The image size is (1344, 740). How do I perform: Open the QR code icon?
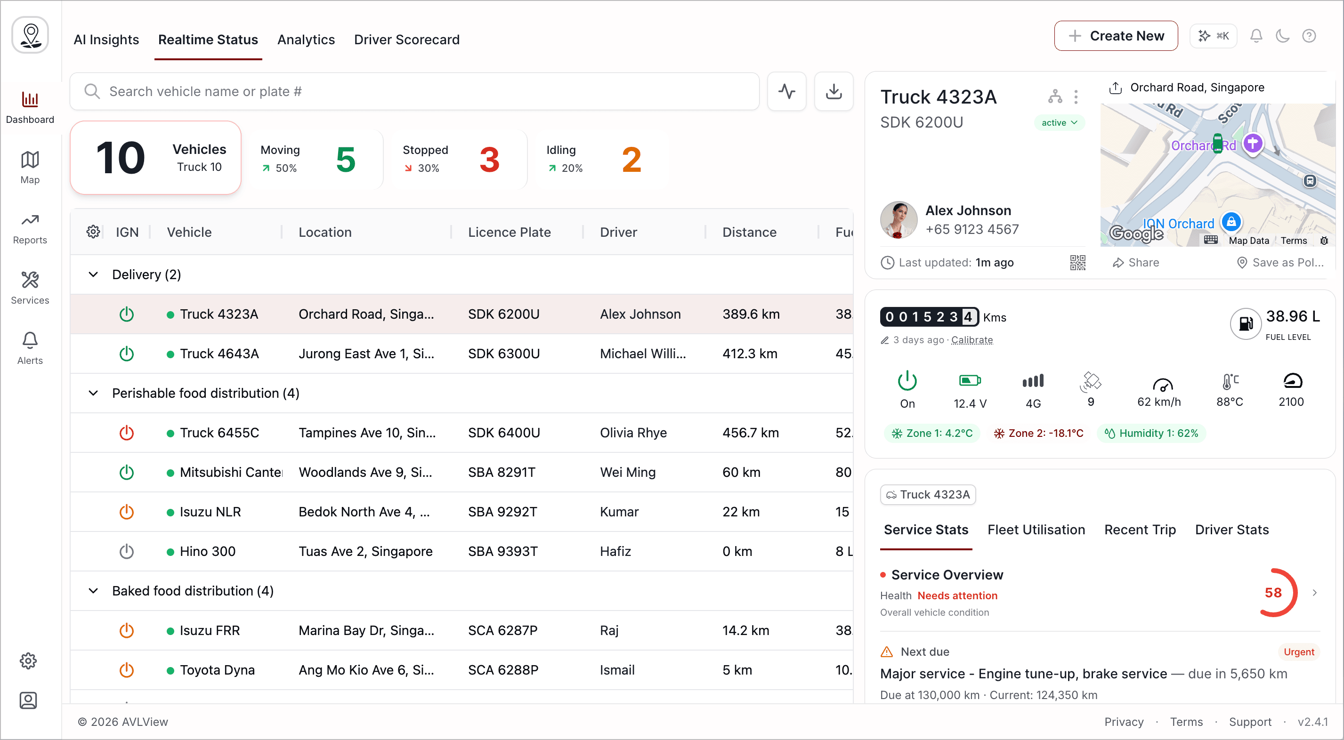[1077, 262]
